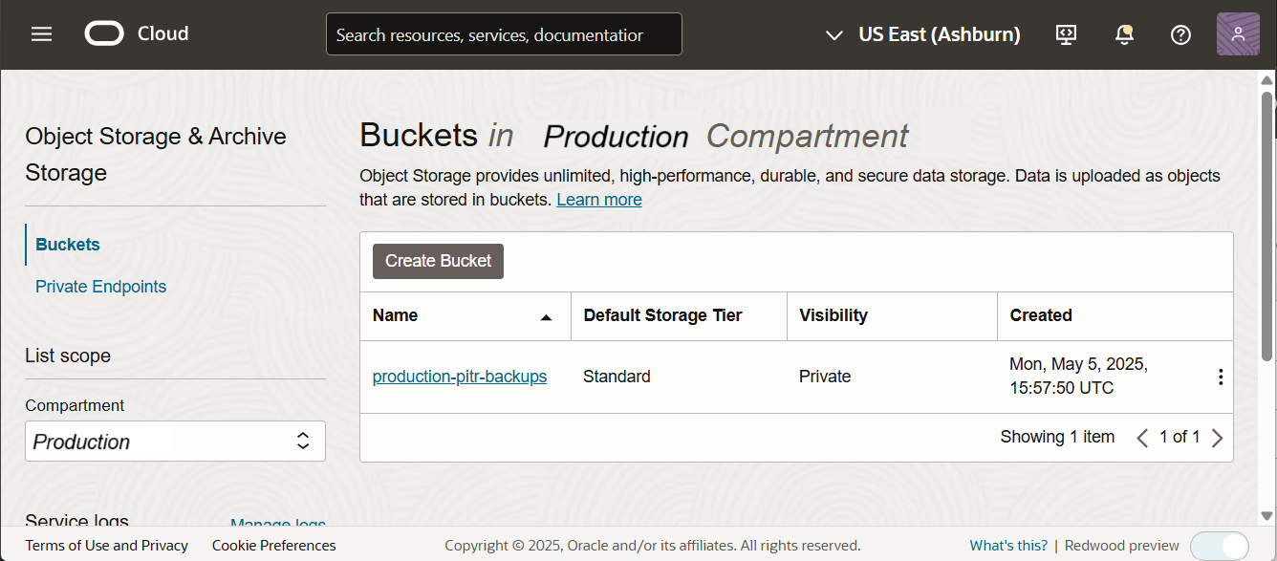Go to next page of buckets
Image resolution: width=1277 pixels, height=561 pixels.
(x=1217, y=438)
